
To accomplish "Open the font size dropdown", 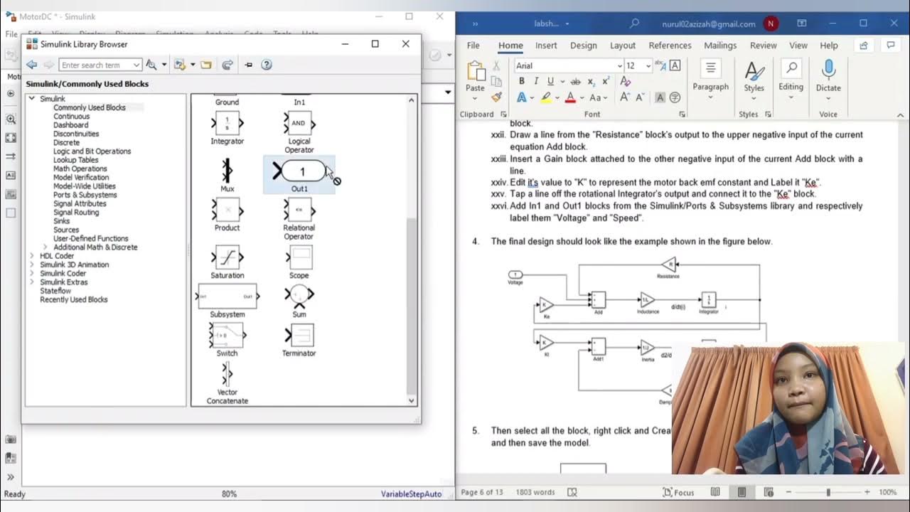I will tap(648, 65).
